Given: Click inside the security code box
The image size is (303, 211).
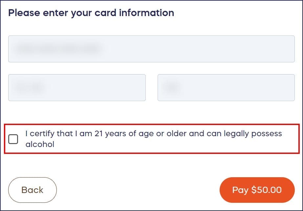Looking at the screenshot, I should [x=226, y=87].
